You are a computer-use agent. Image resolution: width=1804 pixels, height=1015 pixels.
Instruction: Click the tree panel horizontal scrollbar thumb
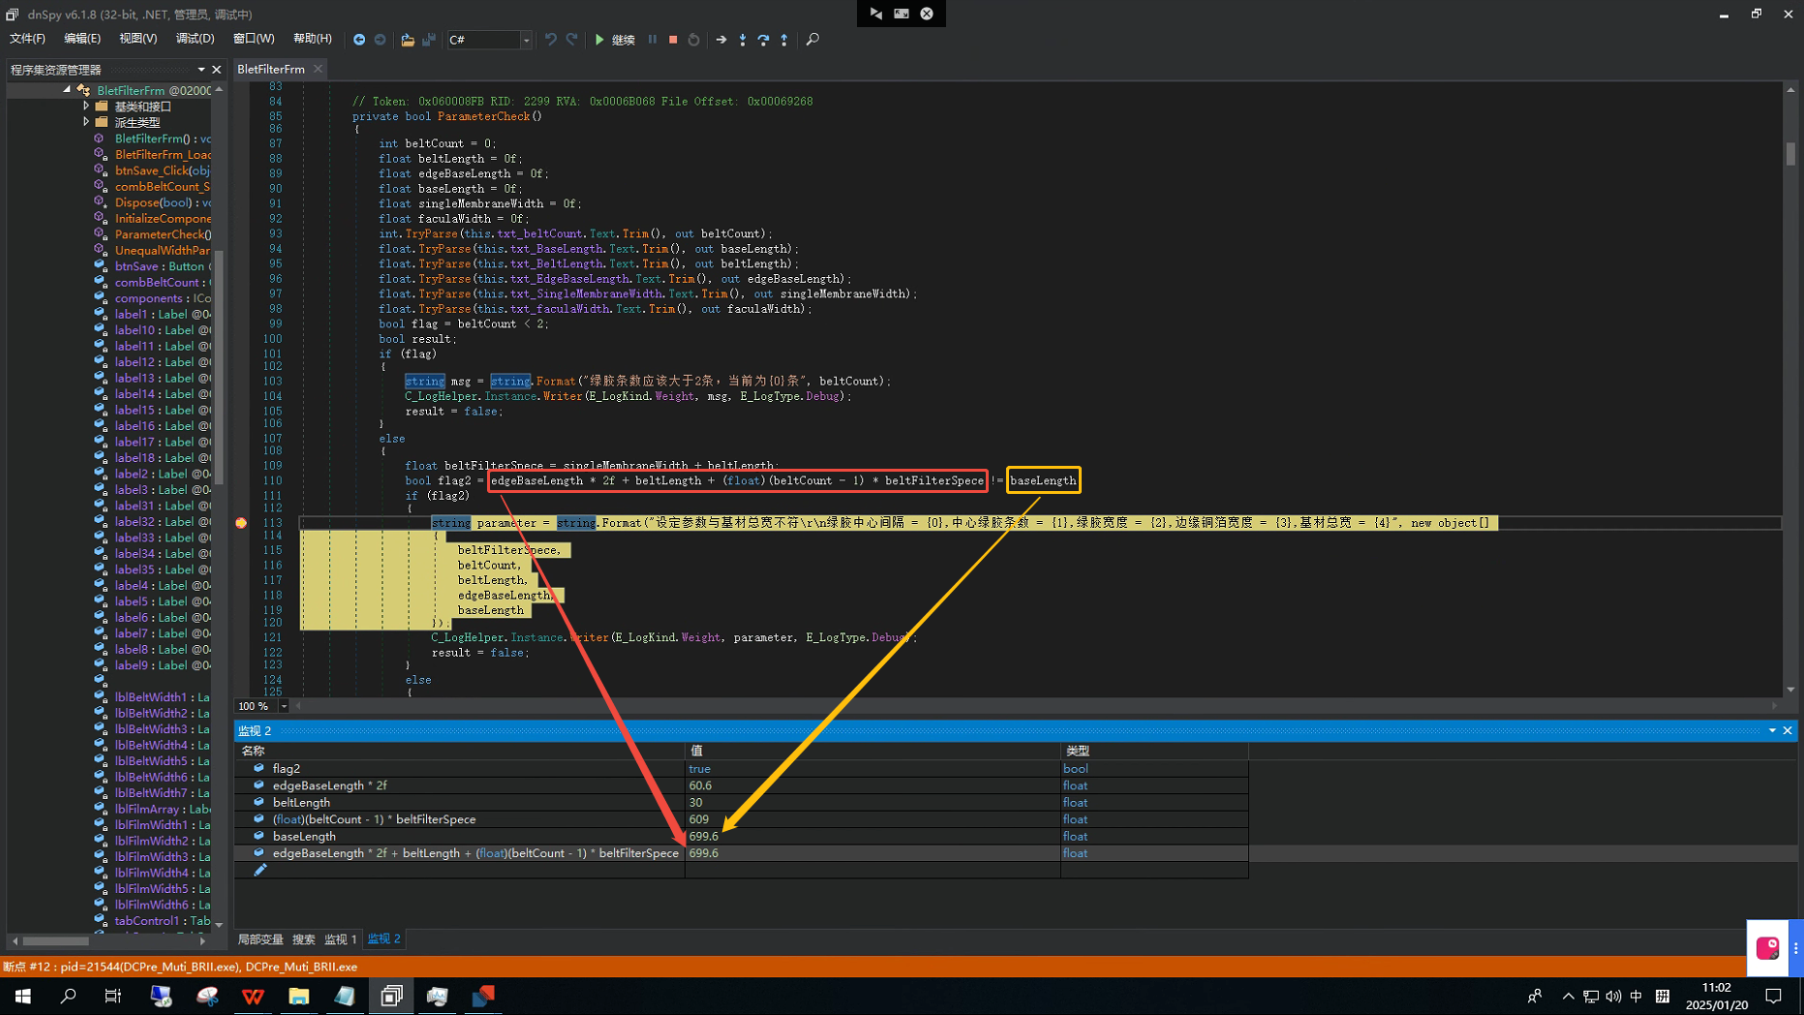(x=56, y=940)
